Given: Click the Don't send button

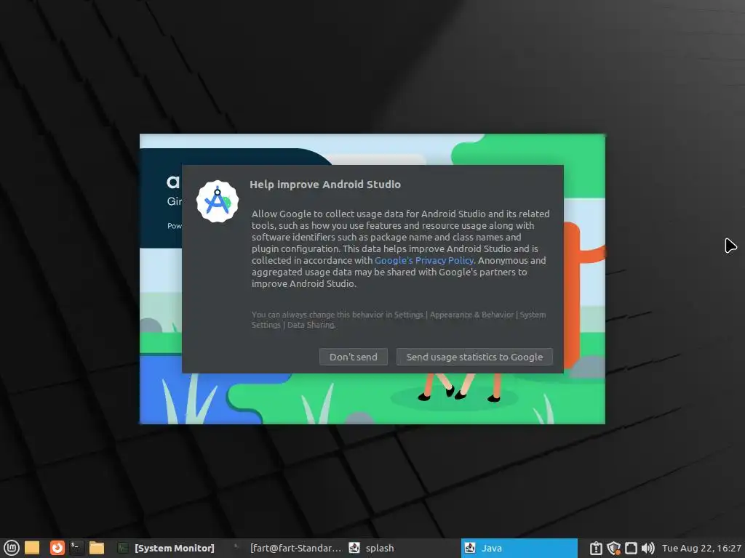Looking at the screenshot, I should pos(353,357).
